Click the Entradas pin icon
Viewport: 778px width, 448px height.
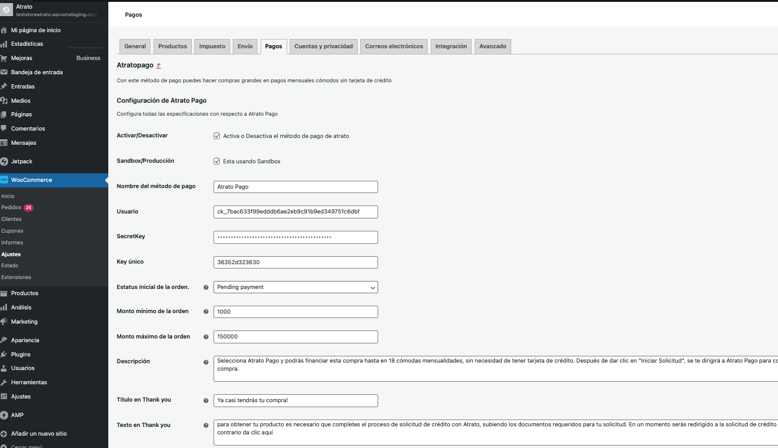4,87
